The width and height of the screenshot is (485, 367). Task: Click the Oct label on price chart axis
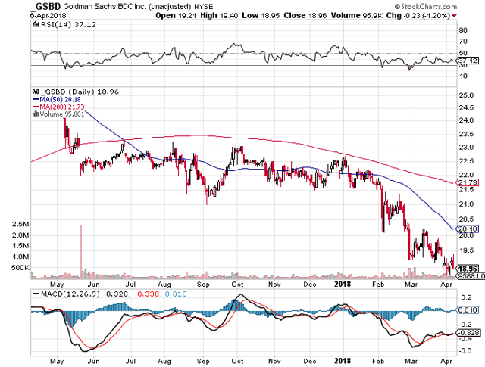[x=237, y=284]
